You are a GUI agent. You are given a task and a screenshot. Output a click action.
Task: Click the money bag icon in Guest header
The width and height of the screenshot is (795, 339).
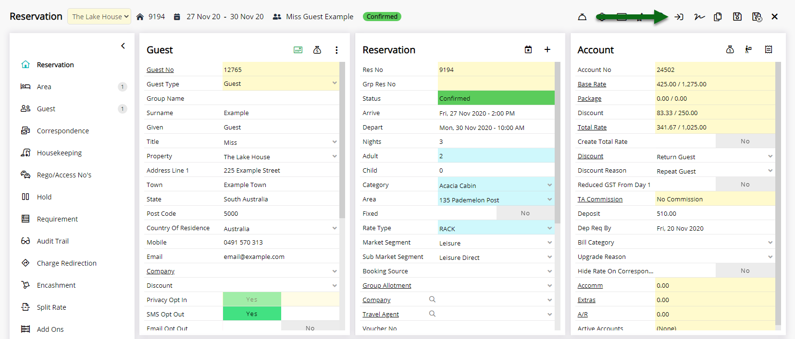317,50
